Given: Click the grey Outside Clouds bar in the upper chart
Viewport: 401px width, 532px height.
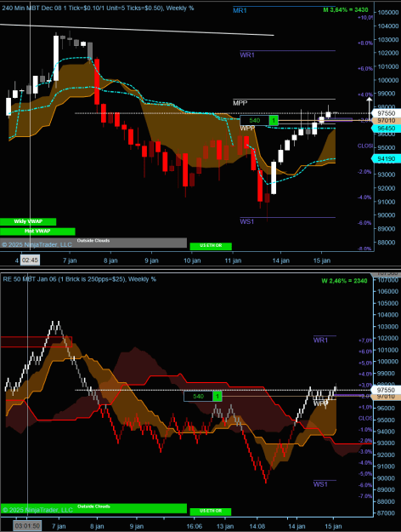Looking at the screenshot, I should [x=93, y=243].
